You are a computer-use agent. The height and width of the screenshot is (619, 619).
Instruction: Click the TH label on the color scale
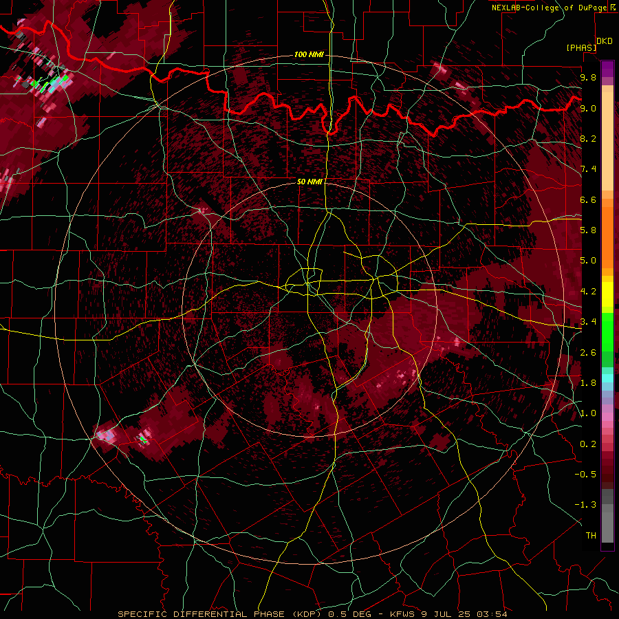click(x=591, y=536)
